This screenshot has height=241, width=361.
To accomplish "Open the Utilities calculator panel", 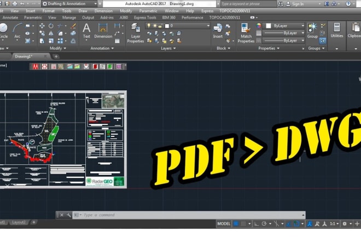I will 337,30.
